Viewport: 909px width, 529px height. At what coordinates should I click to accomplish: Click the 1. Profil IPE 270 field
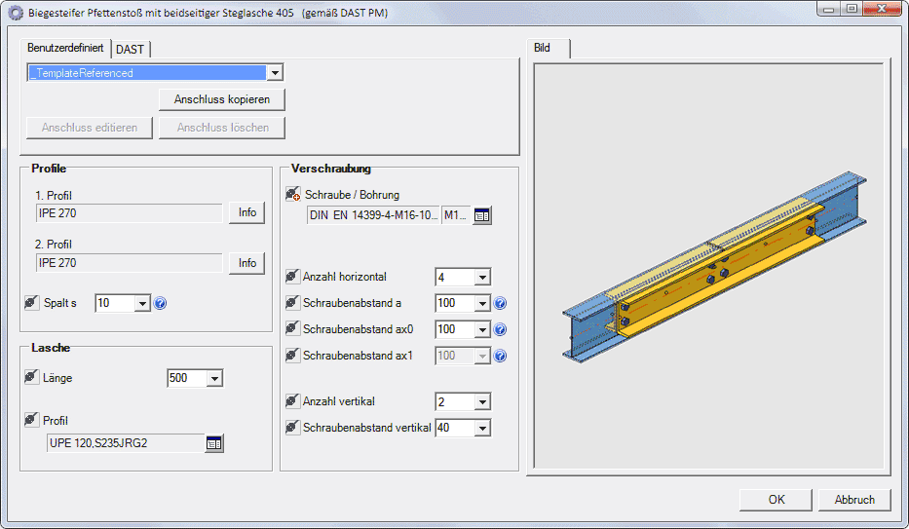pyautogui.click(x=129, y=213)
